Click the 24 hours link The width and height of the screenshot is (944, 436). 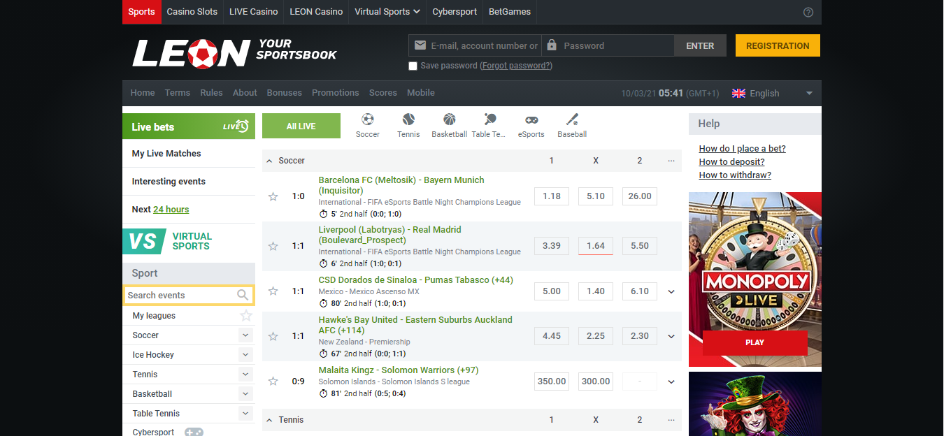(x=171, y=209)
